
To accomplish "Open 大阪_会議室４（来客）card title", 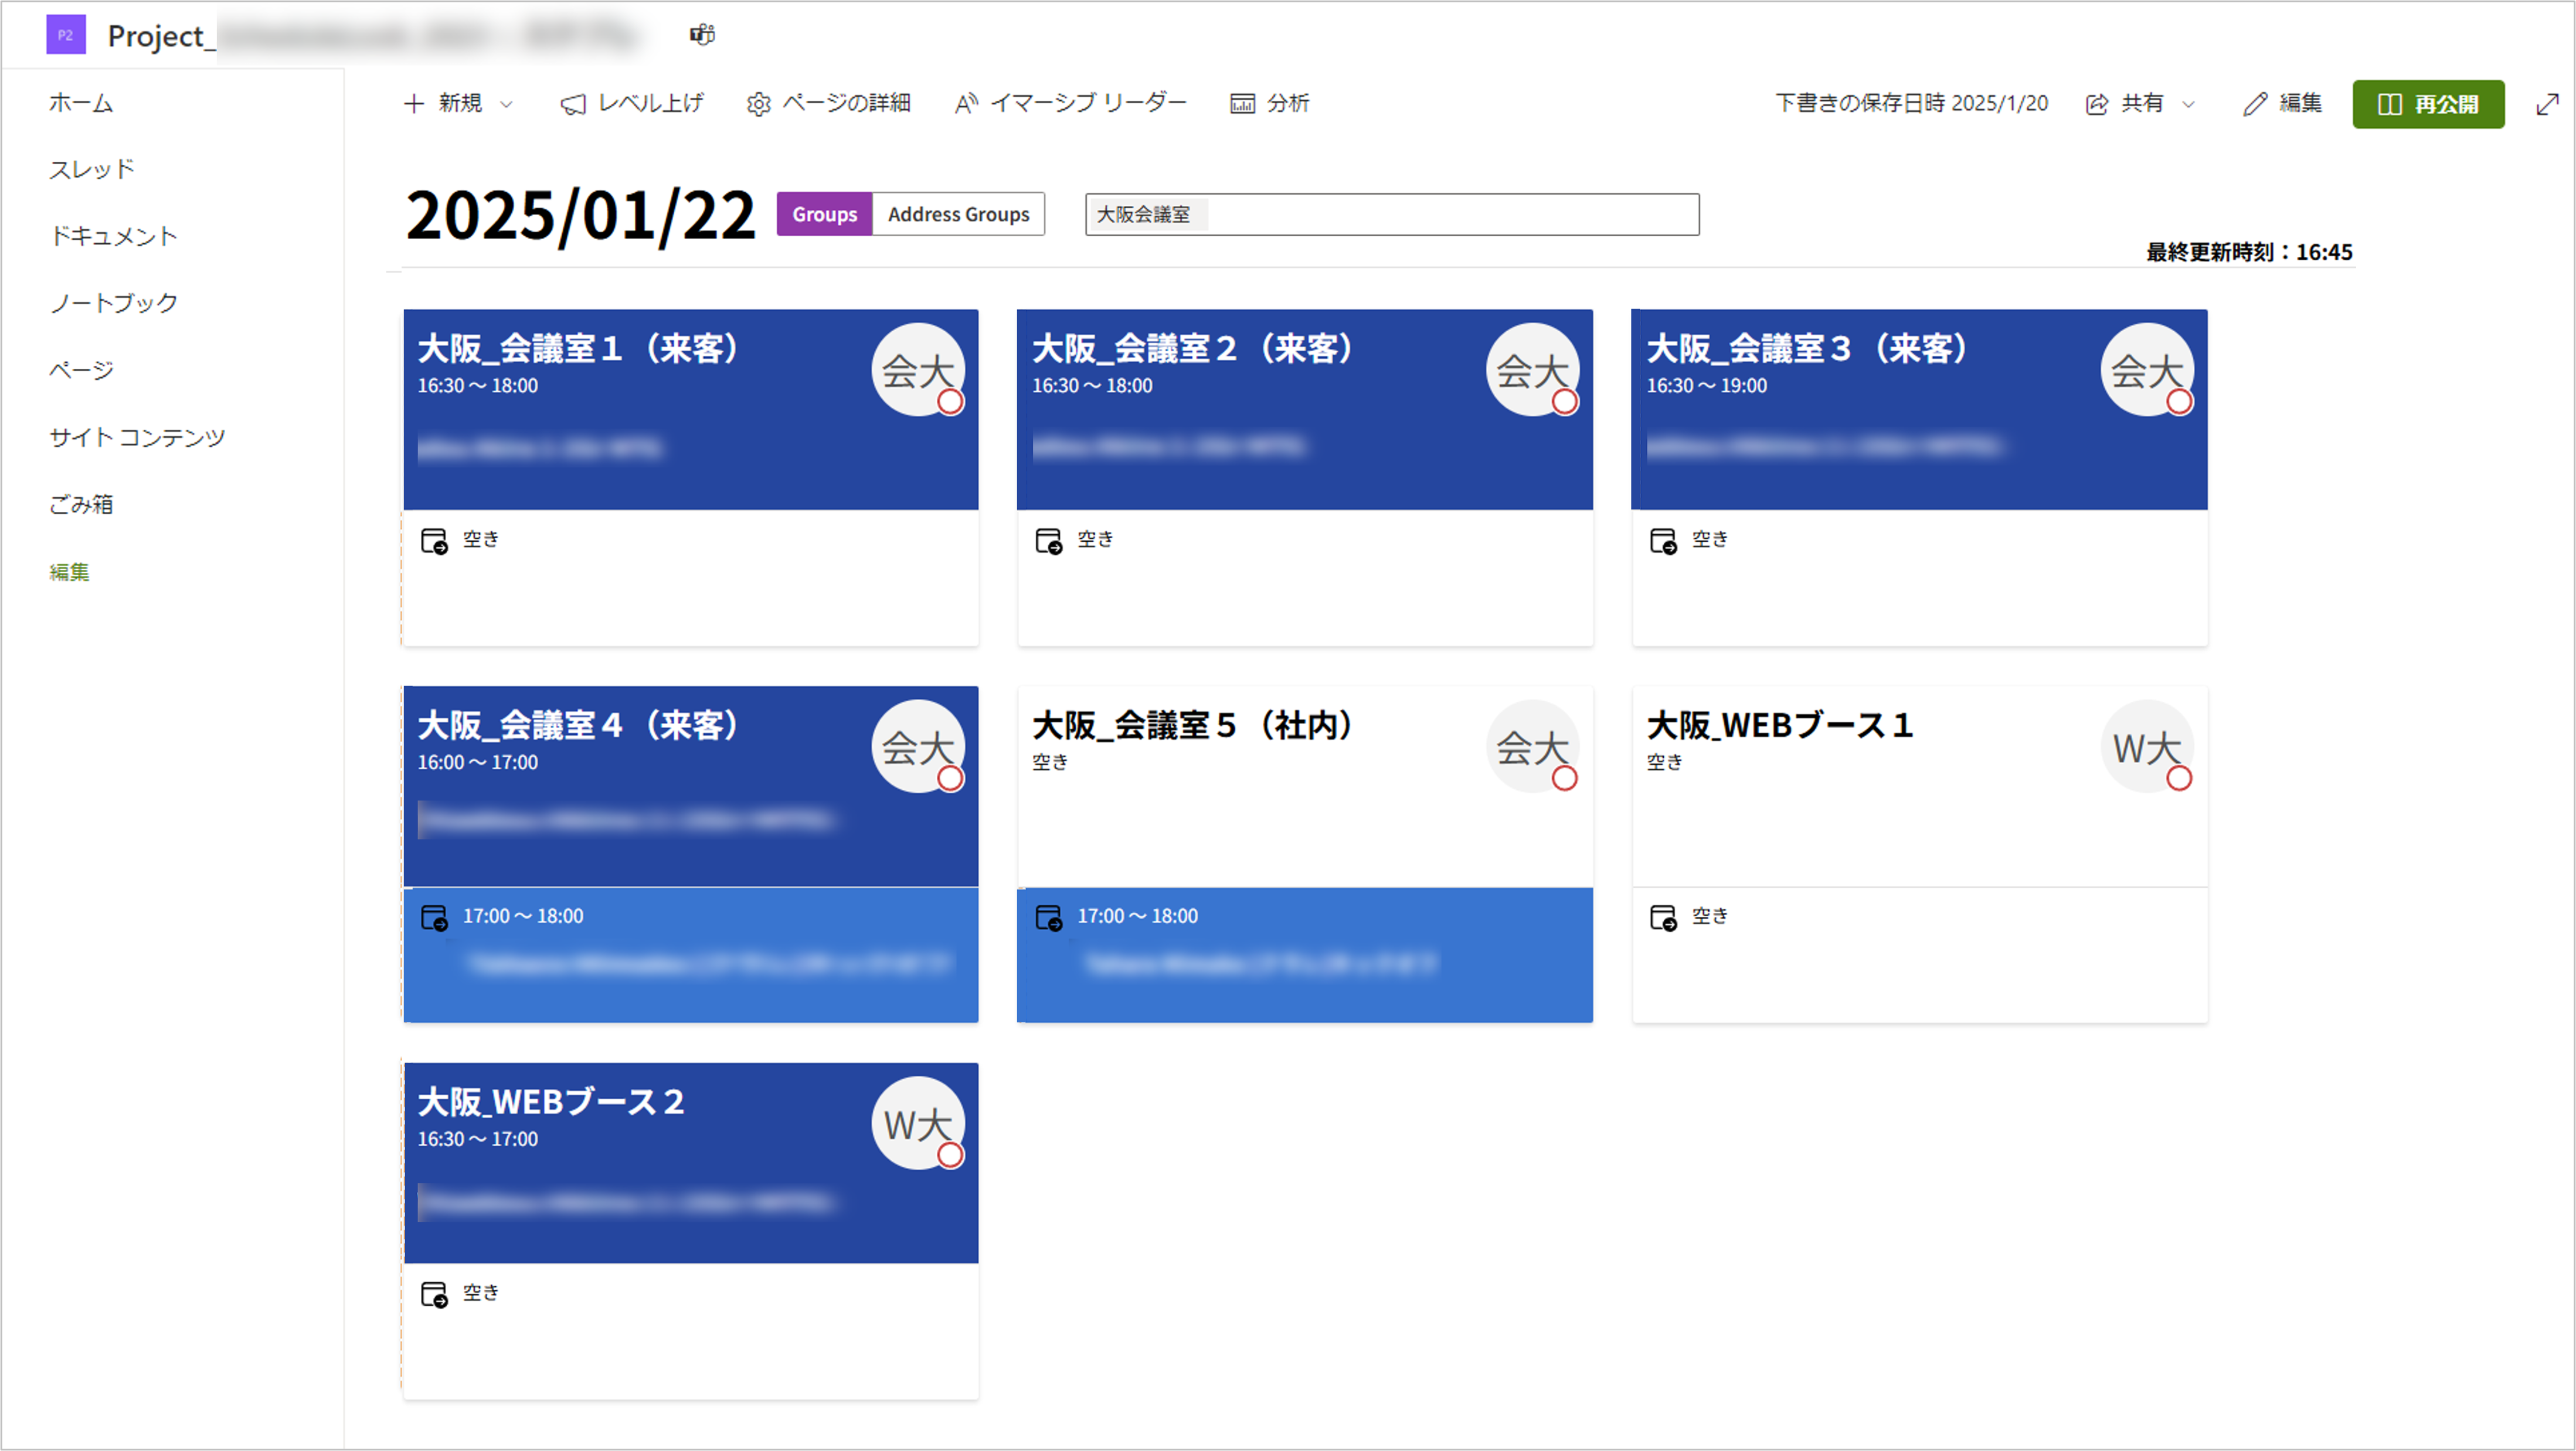I will coord(578,725).
